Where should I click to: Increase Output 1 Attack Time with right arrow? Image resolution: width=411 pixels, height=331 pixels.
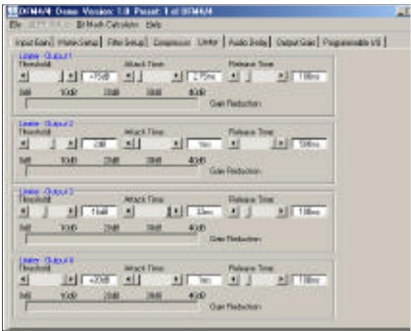pos(177,76)
